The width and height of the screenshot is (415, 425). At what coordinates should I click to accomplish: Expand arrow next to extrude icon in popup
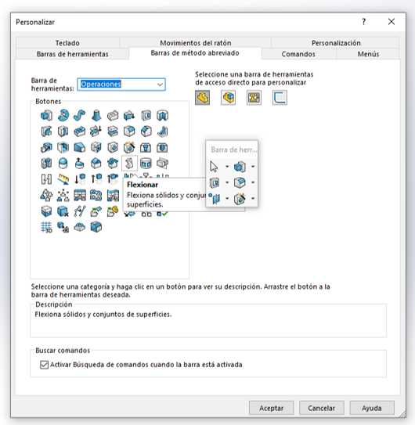pos(253,167)
